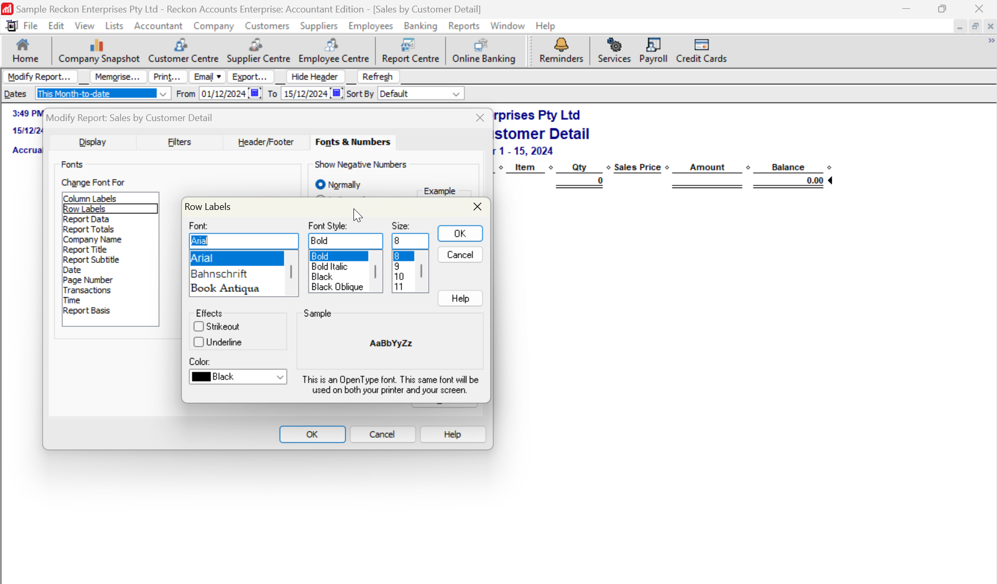Click the Memorise… button
The height and width of the screenshot is (584, 997).
click(x=117, y=76)
